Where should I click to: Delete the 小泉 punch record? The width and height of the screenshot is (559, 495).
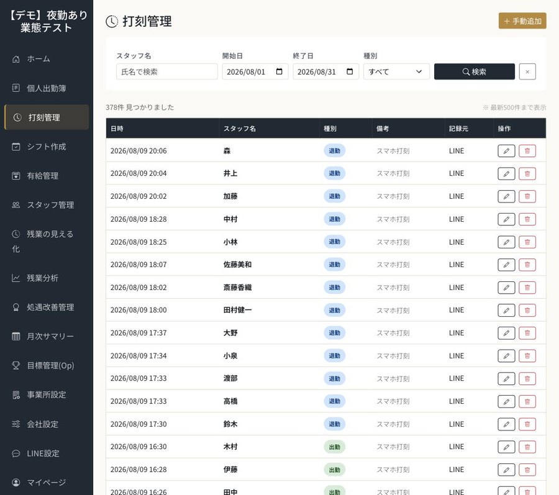527,356
